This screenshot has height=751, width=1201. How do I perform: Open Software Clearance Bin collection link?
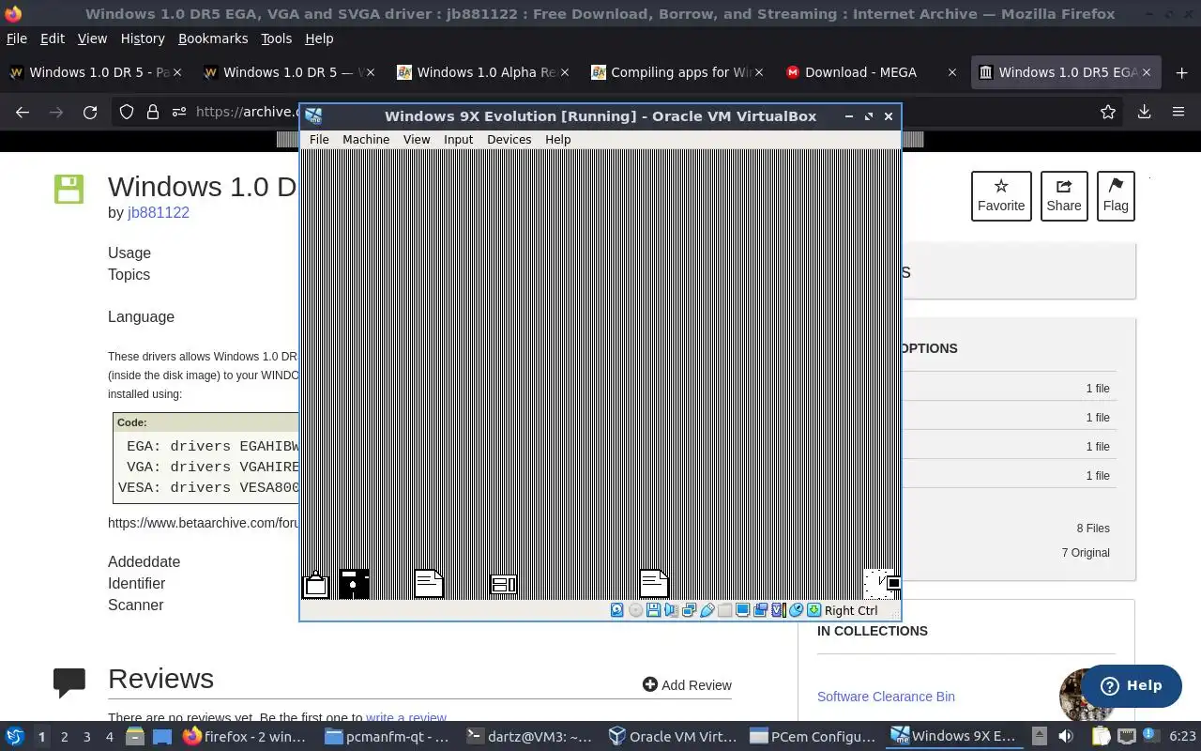[x=886, y=697]
